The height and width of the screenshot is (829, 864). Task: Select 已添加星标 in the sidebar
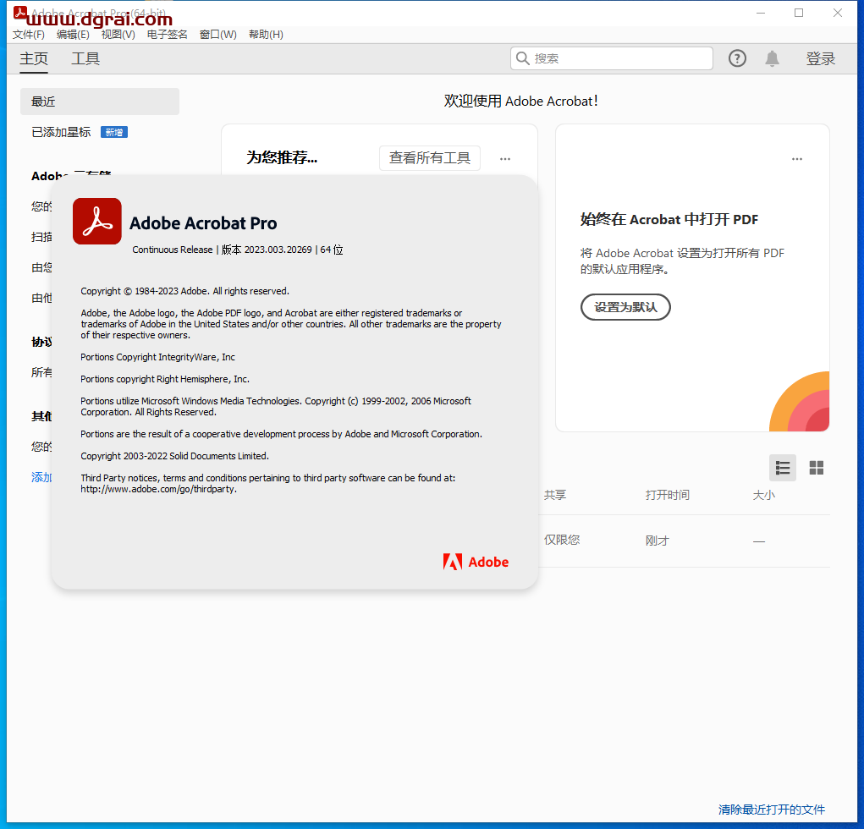click(61, 132)
